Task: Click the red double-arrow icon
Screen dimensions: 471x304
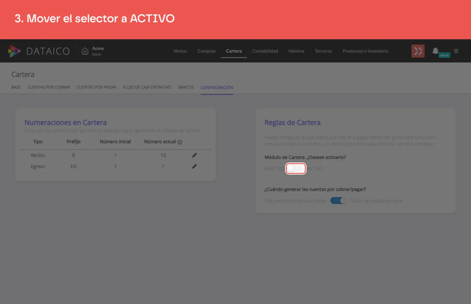Action: tap(418, 51)
